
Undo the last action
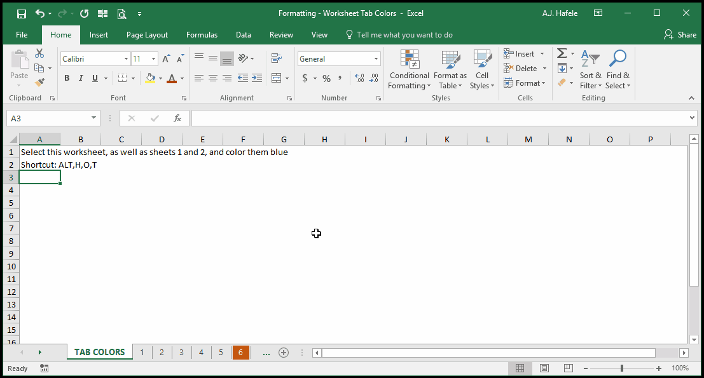[x=40, y=13]
